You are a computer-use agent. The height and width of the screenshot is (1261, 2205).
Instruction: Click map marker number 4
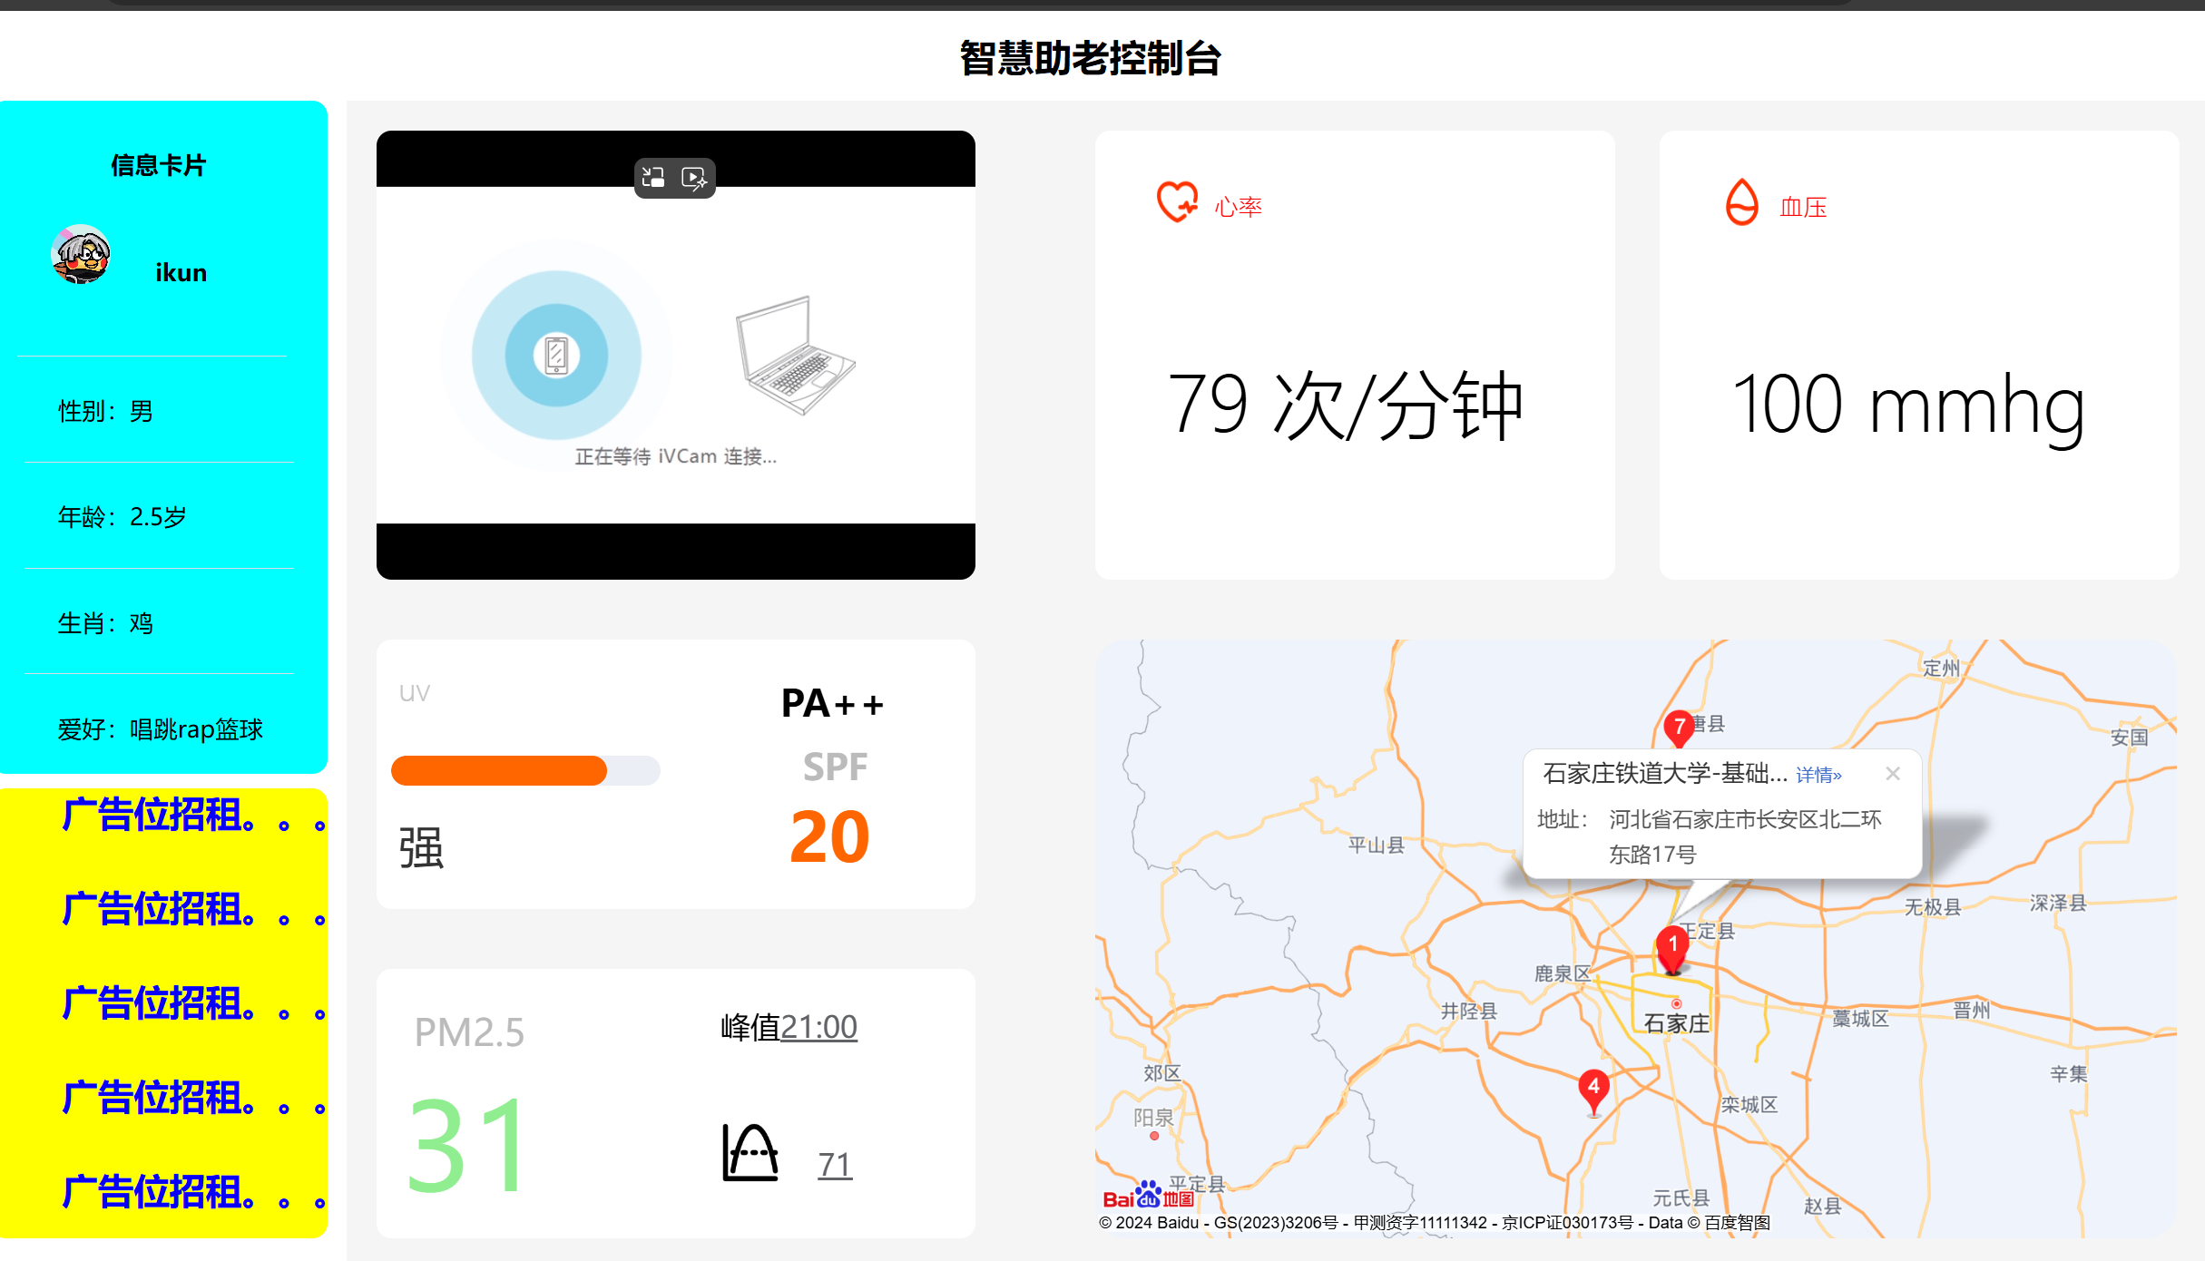[x=1593, y=1088]
